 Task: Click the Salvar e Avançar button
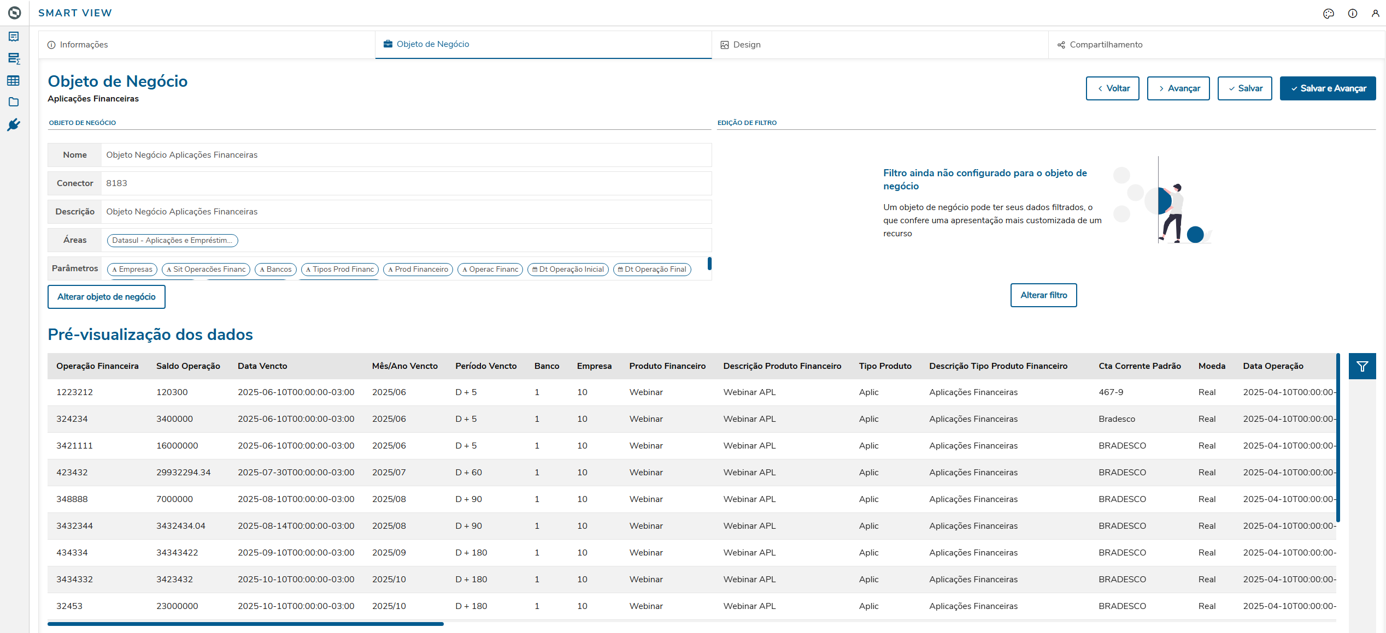(x=1328, y=88)
